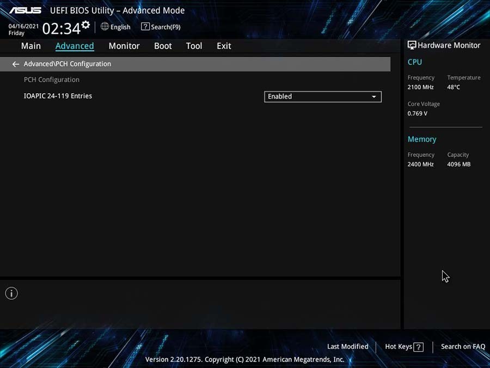Click the Advanced\PCH Configuration breadcrumb
Viewport: 490px width, 368px height.
67,64
